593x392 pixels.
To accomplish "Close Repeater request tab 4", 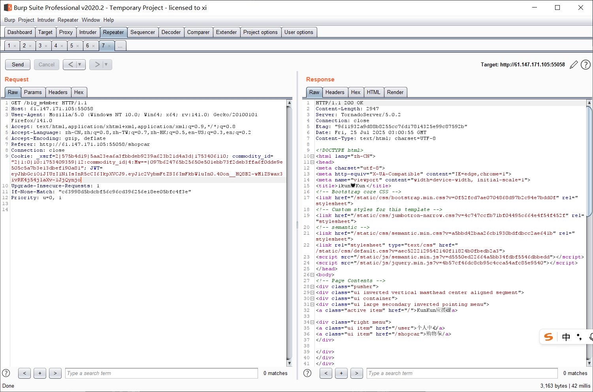I will pos(62,46).
